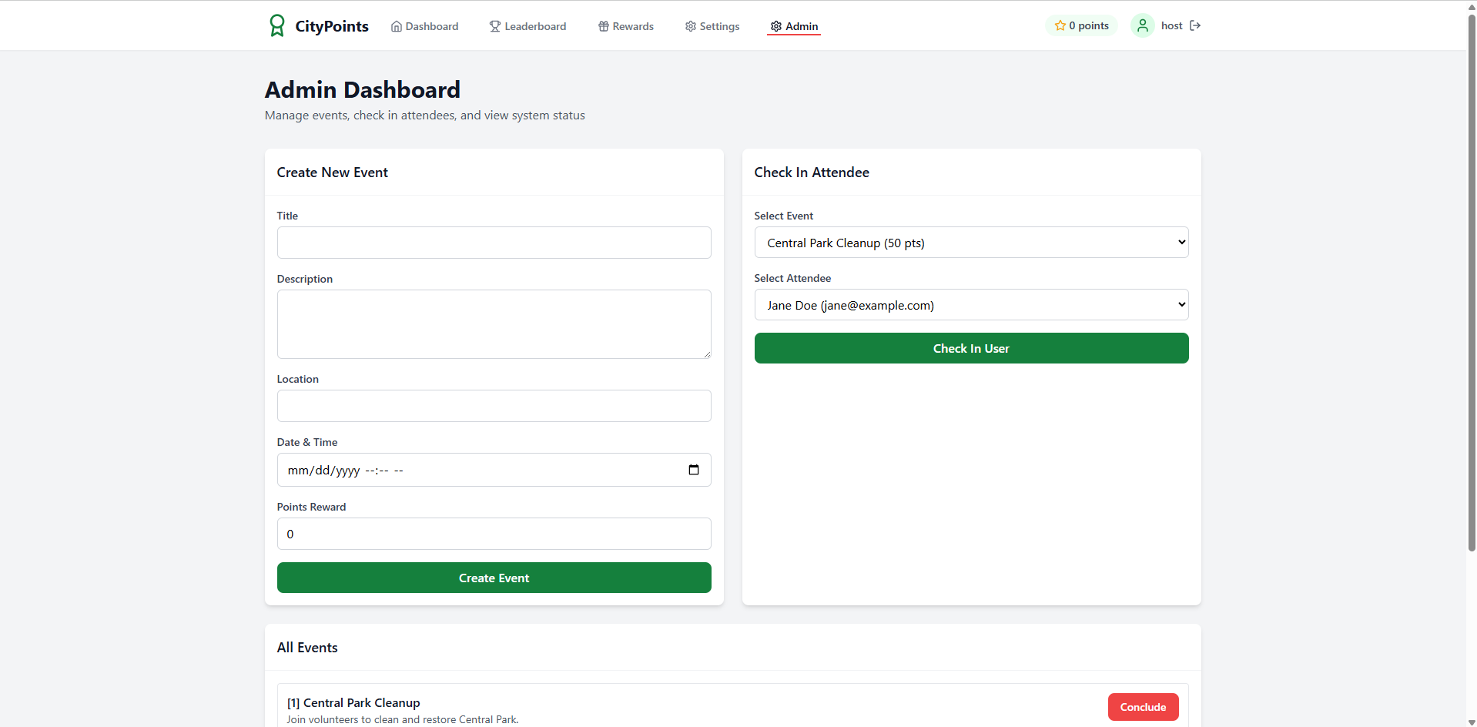Click the Rewards gift icon
Screen dimensions: 1477x727
[x=604, y=26]
